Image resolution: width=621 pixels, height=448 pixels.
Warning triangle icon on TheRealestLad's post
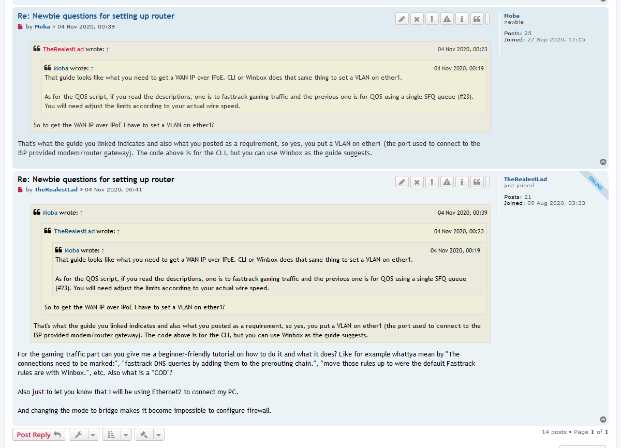[x=447, y=182]
